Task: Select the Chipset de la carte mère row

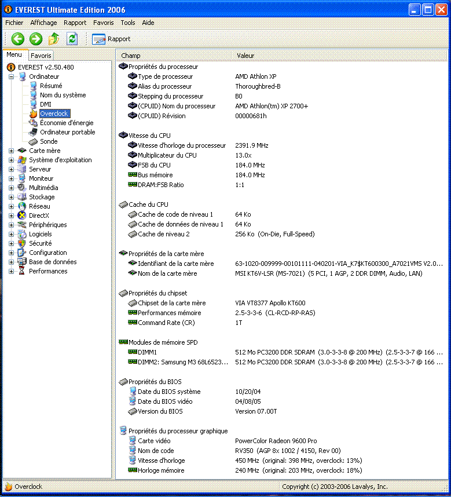Action: (x=281, y=303)
